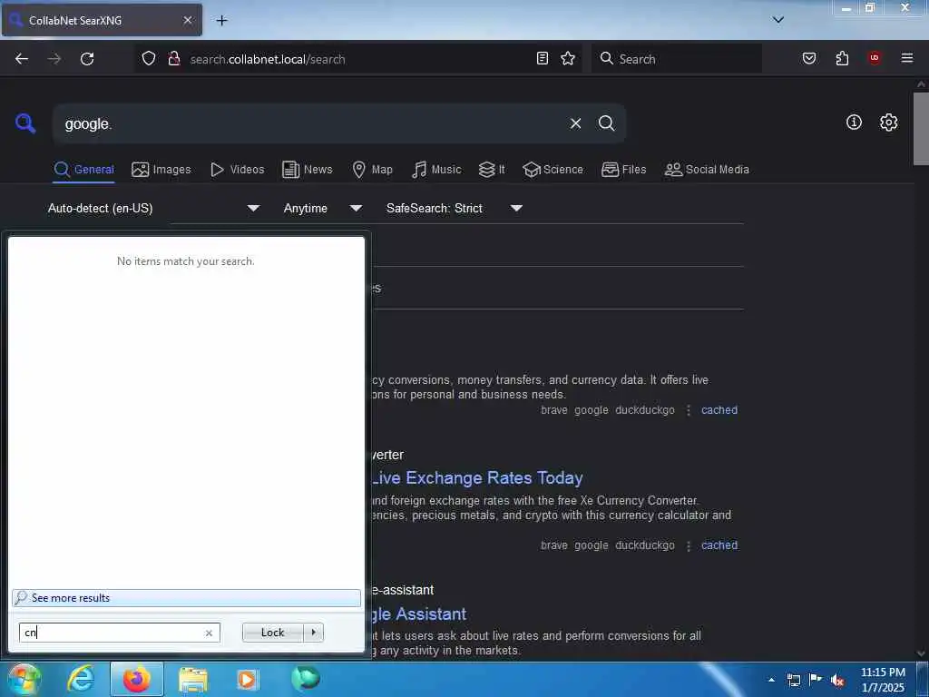Screen dimensions: 929x697
Task: Clear the google search query
Action: coord(575,123)
